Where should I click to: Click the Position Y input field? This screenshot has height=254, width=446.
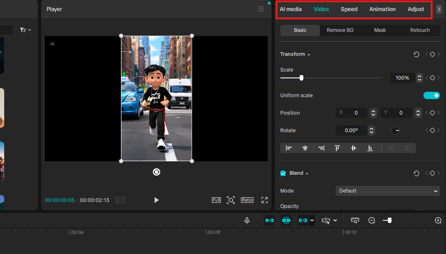tap(396, 113)
